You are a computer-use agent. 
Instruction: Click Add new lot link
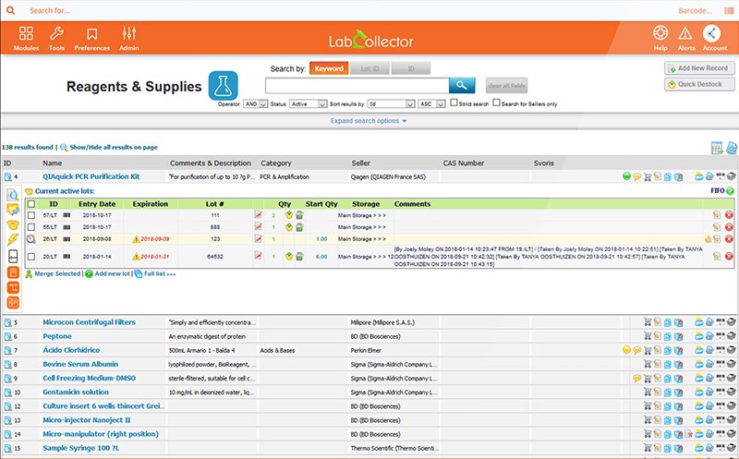click(112, 273)
